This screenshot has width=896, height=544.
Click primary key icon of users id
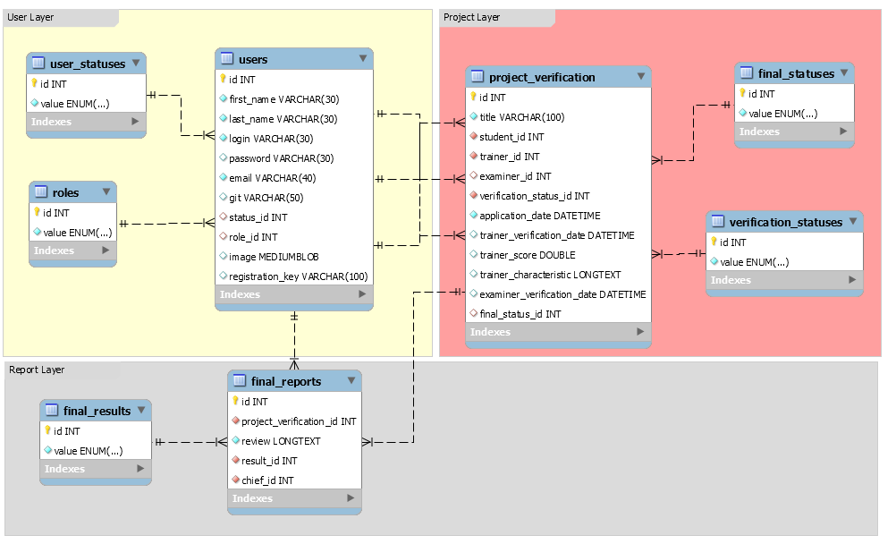(224, 79)
